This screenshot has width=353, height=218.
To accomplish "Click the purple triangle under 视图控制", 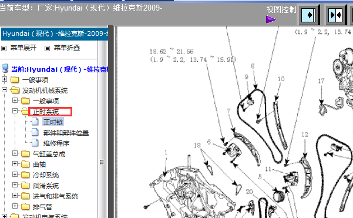I will coord(271,19).
